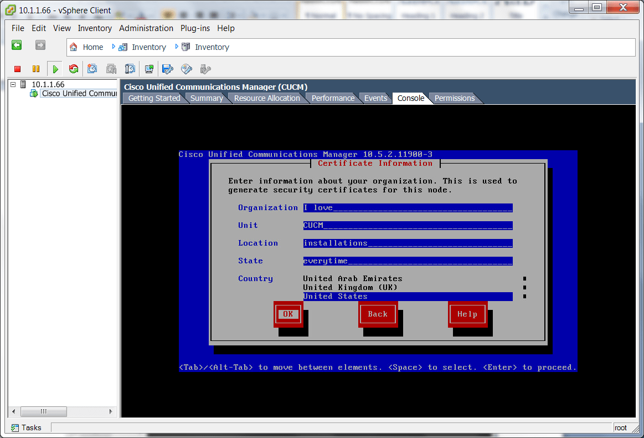Open the File menu

tap(18, 28)
